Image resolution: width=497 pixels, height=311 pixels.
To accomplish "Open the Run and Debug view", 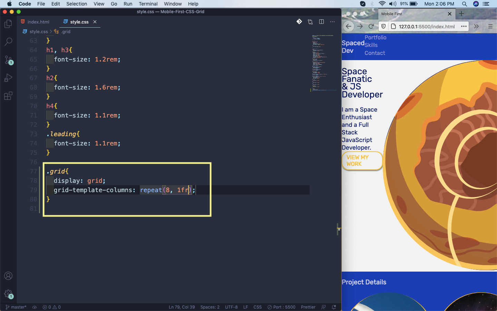I will pos(8,78).
